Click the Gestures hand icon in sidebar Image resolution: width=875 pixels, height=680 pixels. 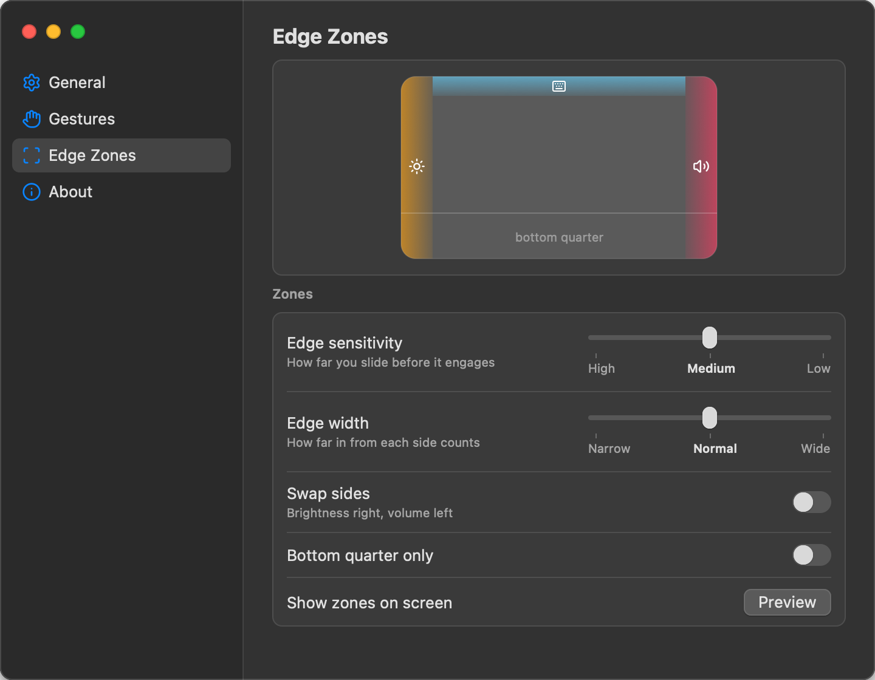(32, 119)
